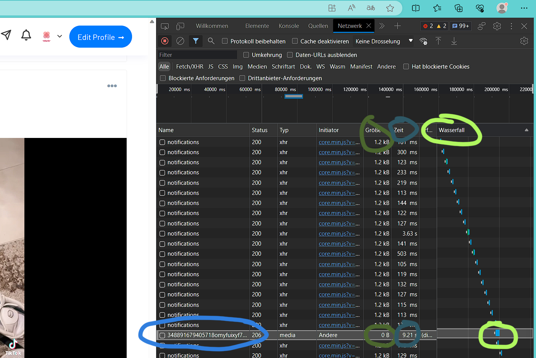Expand more DevTools tabs chevron
Image resolution: width=536 pixels, height=358 pixels.
[x=382, y=26]
